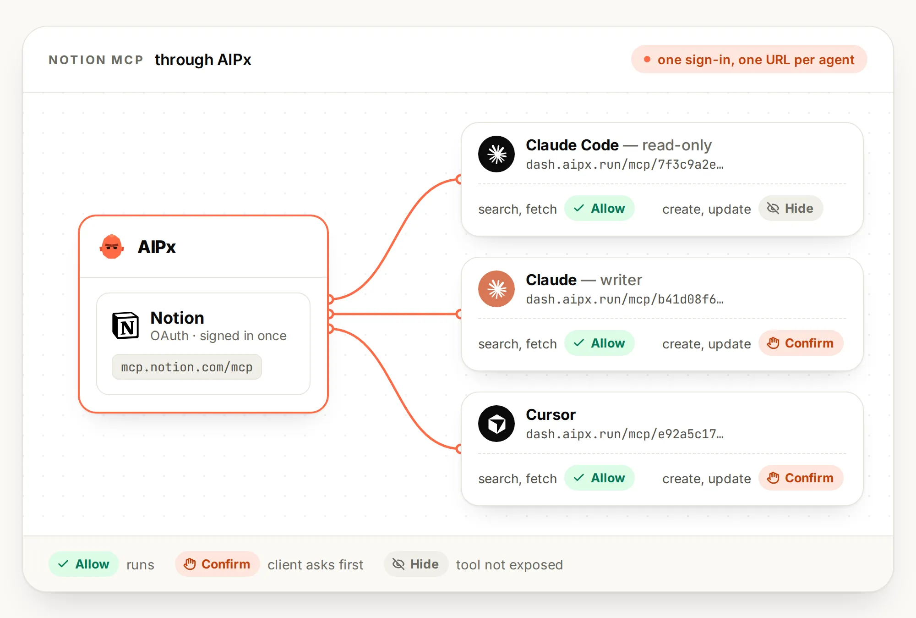Click the AIPx card heading
This screenshot has height=618, width=916.
(x=157, y=247)
